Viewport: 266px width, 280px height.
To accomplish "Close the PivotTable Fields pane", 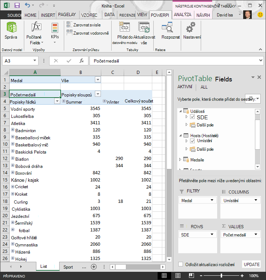I will click(x=259, y=77).
